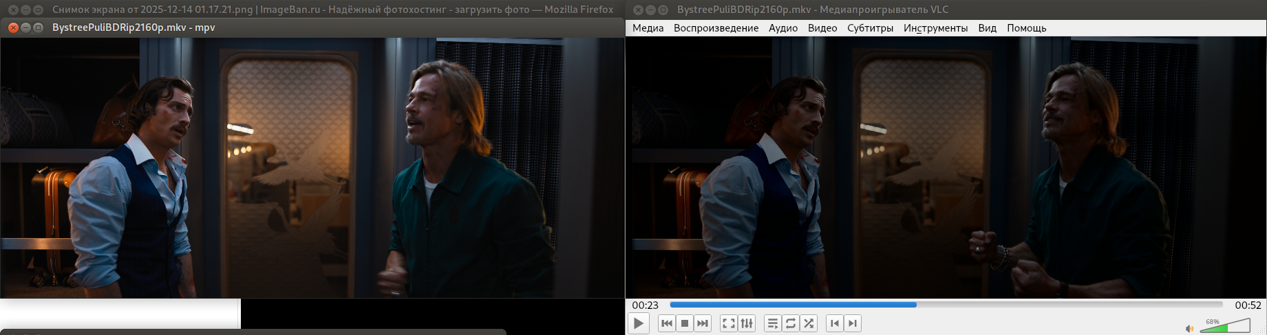Minimize the VLC window
This screenshot has width=1267, height=335.
coord(650,10)
